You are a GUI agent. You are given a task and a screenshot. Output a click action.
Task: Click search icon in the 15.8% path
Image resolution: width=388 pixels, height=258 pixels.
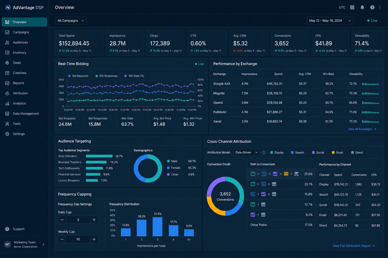[253, 194]
